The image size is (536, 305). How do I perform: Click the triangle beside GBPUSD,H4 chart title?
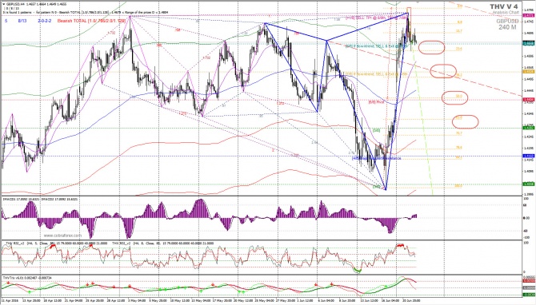click(x=3, y=4)
